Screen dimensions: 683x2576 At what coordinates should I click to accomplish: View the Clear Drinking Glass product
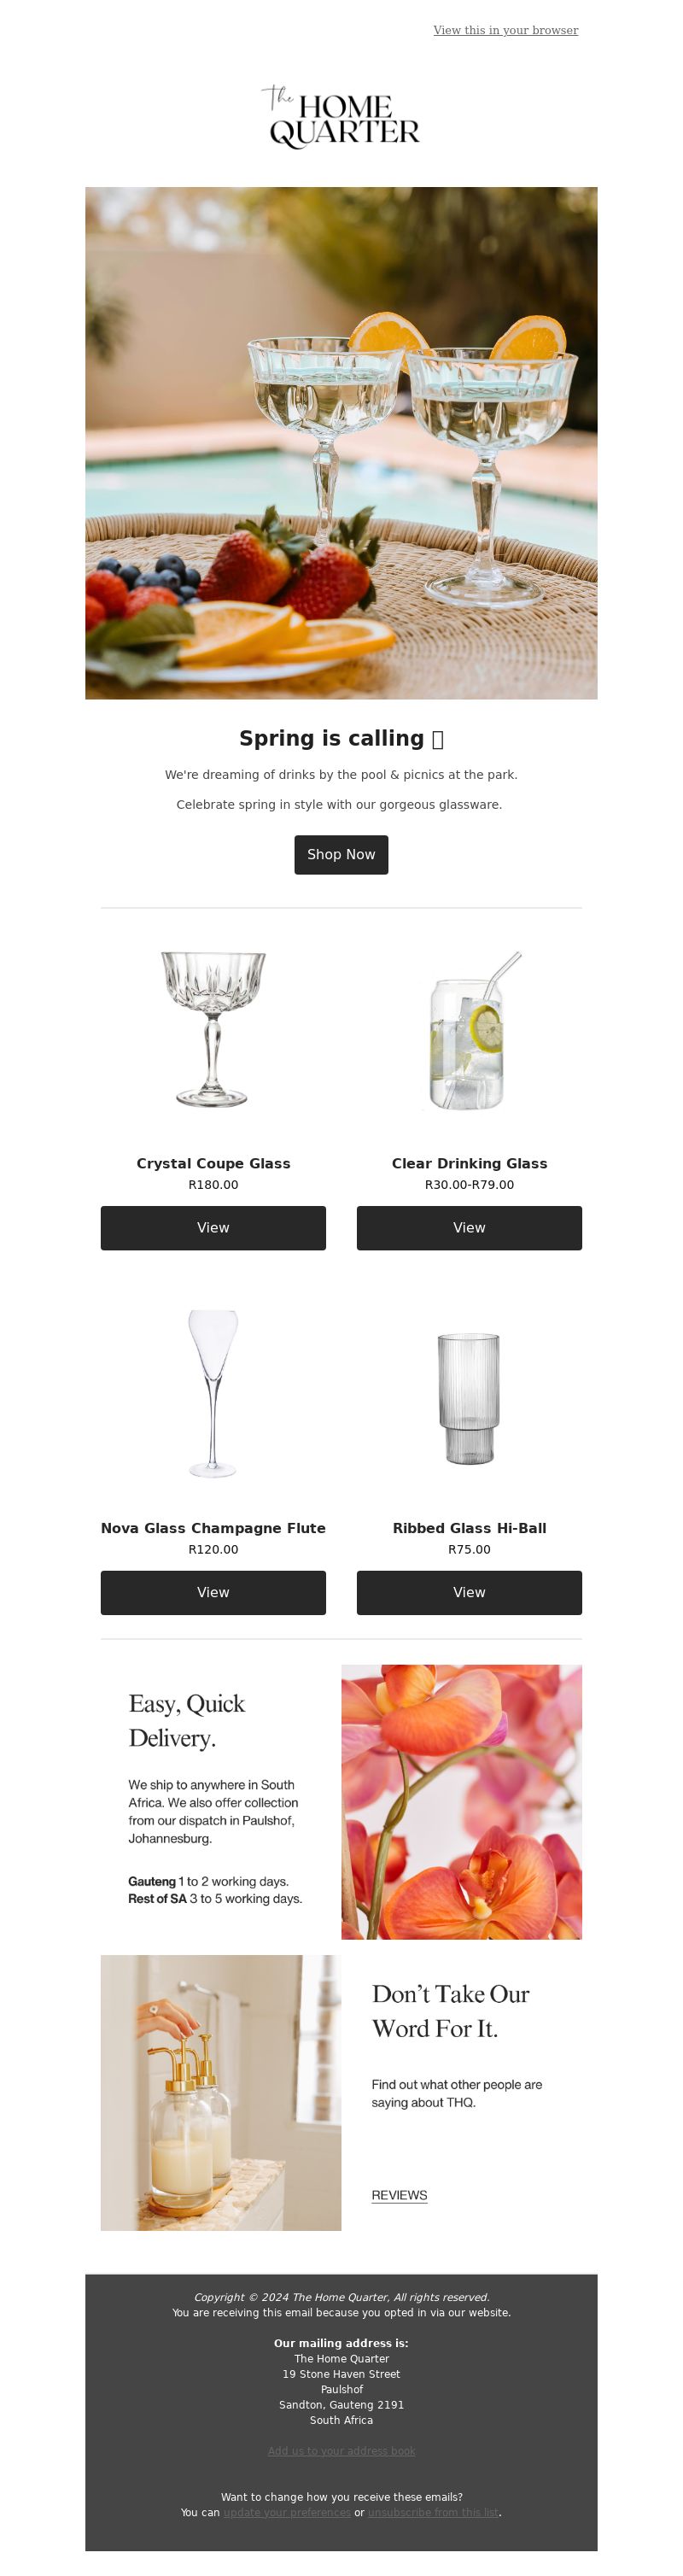pos(469,1227)
